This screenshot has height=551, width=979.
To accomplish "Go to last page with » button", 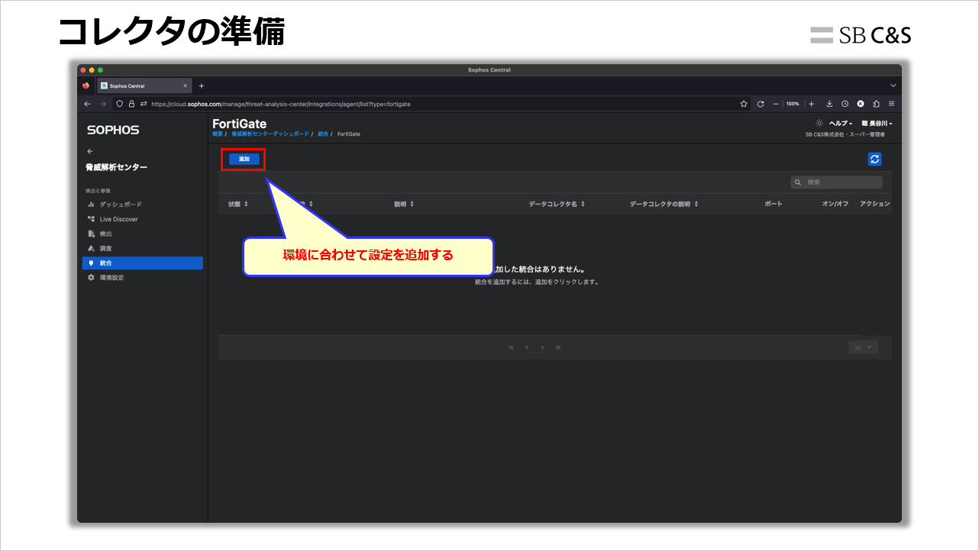I will pyautogui.click(x=558, y=348).
